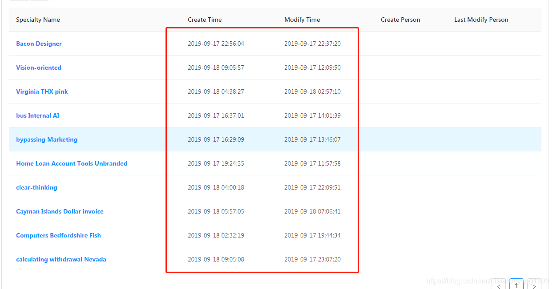The width and height of the screenshot is (553, 289).
Task: Open the bypassing Marketing link
Action: click(x=47, y=139)
